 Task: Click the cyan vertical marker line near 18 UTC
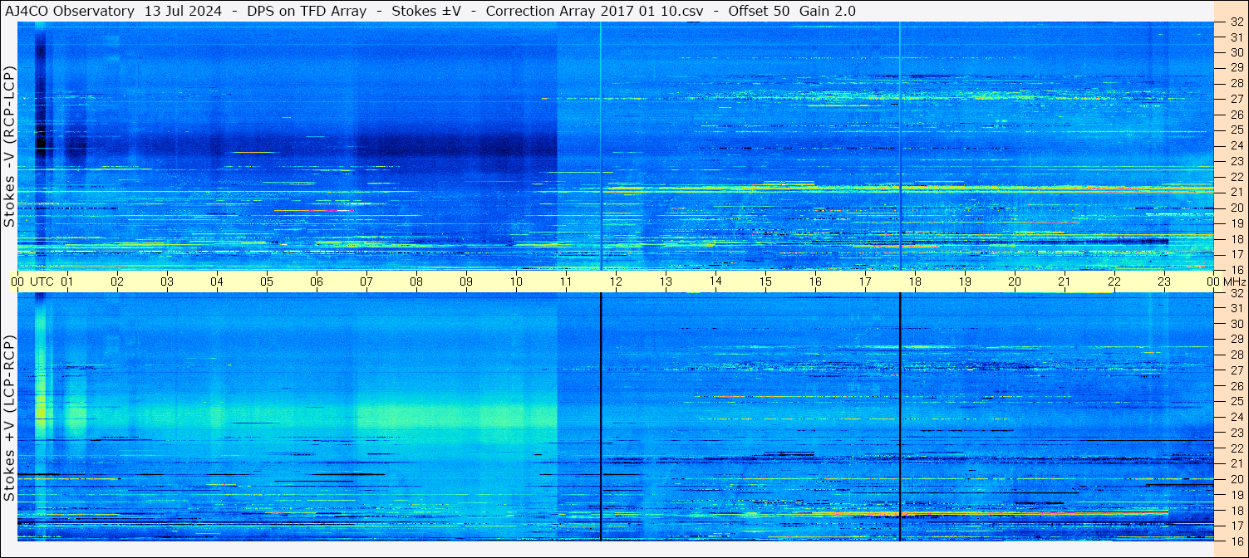[x=900, y=146]
